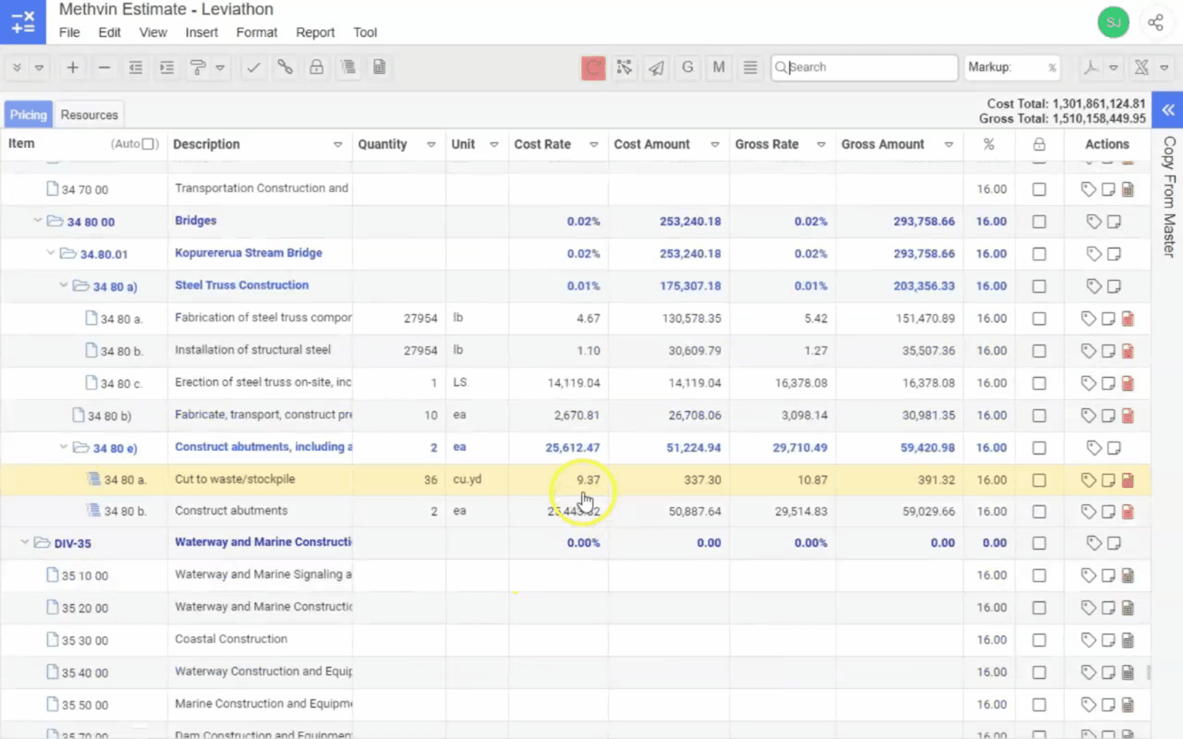Click red calculator icon in highlighted Cut to waste row
Image resolution: width=1183 pixels, height=739 pixels.
1128,480
